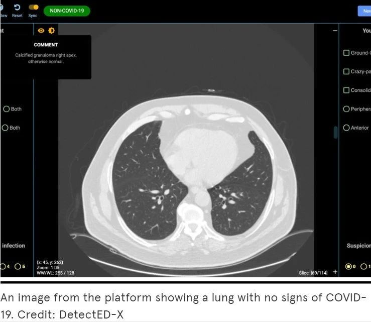The image size is (371, 322).
Task: Choose the Anterior radio option
Action: click(x=346, y=128)
